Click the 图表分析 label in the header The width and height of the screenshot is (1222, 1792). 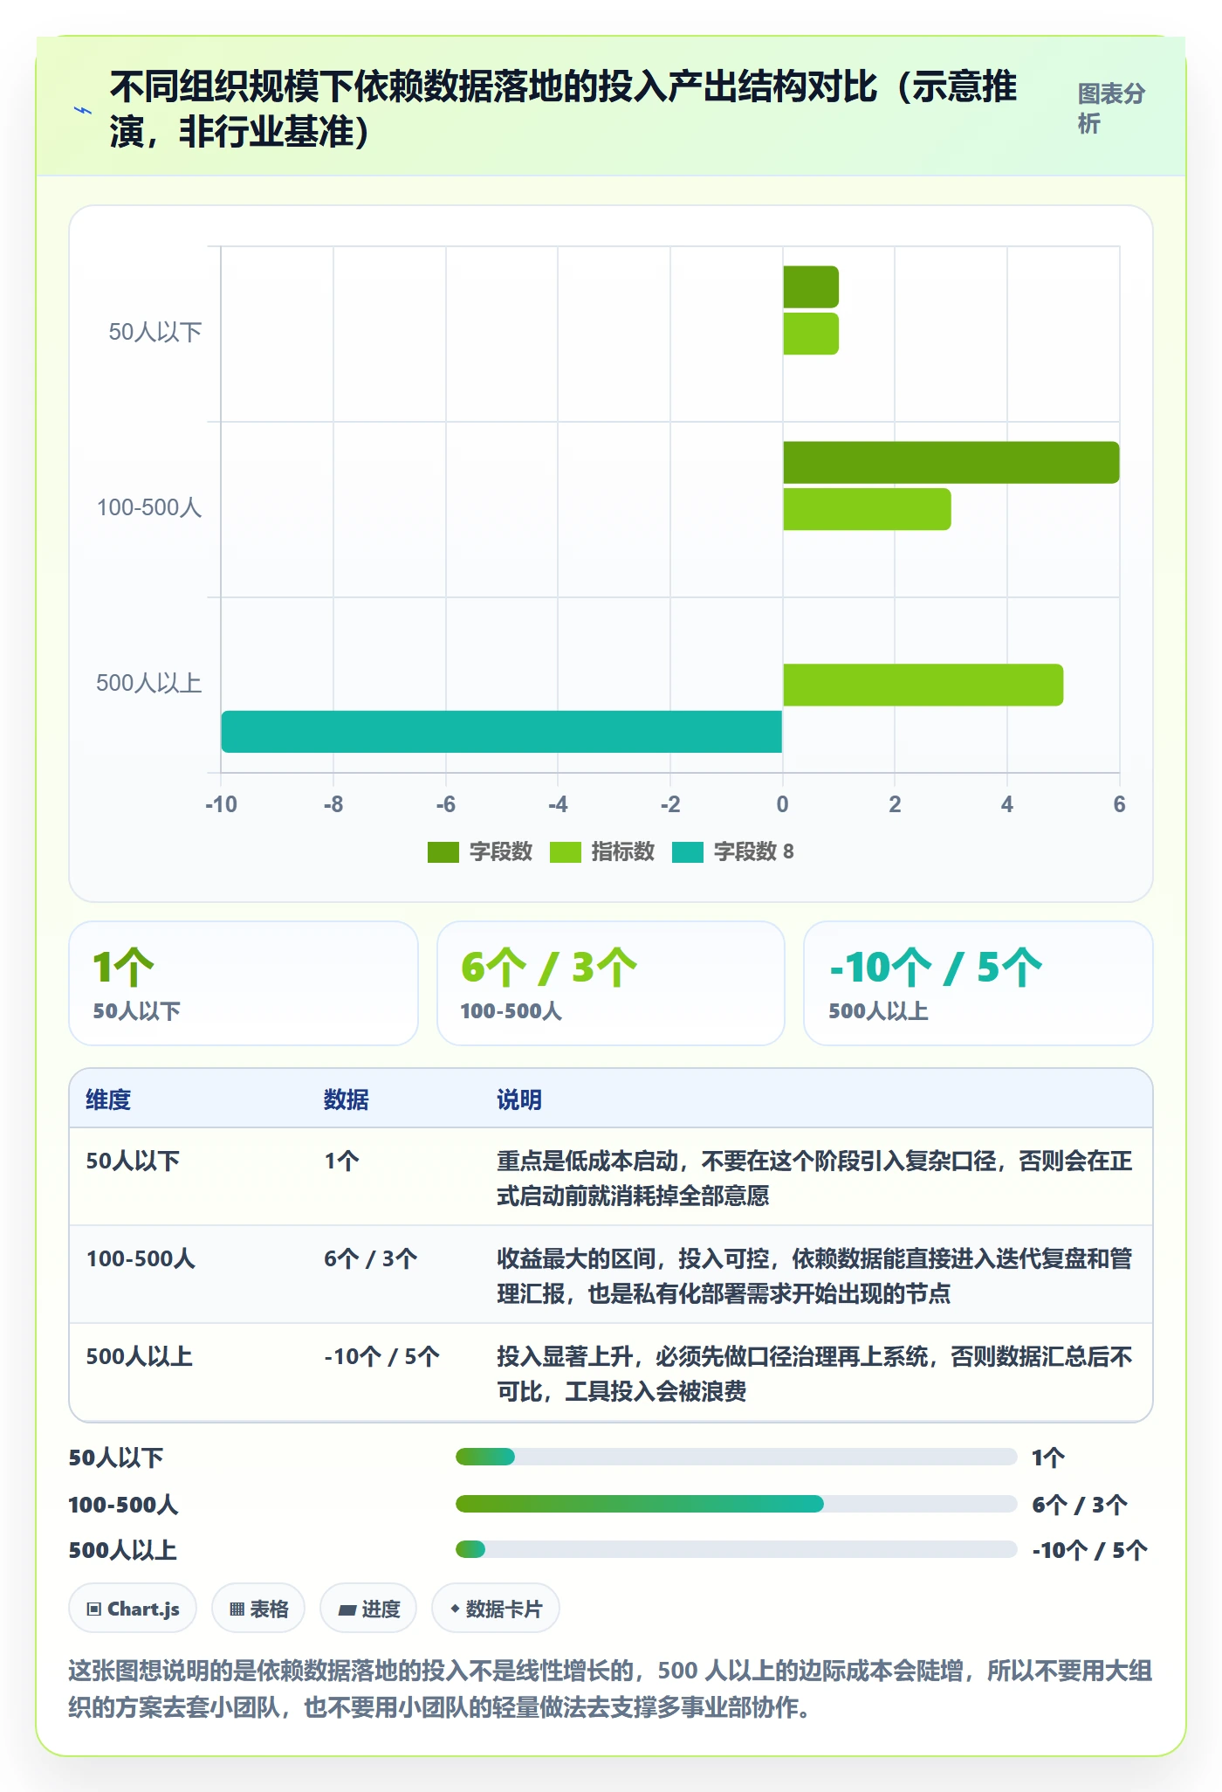1111,108
